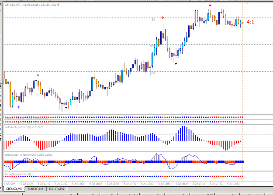Select the SwingMan Vorticity (8) 1 label
Image resolution: width=273 pixels, height=195 pixels.
pyautogui.click(x=19, y=174)
